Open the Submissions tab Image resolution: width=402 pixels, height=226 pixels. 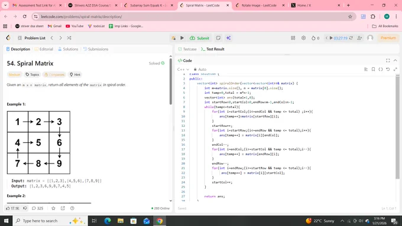click(96, 49)
